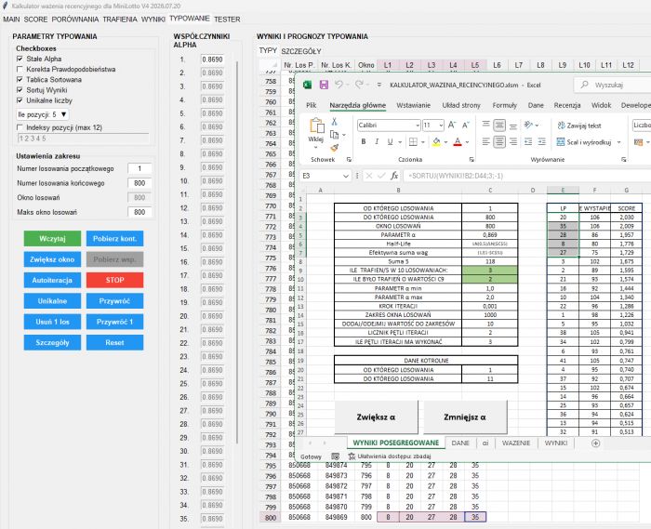The width and height of the screenshot is (651, 529).
Task: Click the Scal i wyśrodkuj merge button
Action: pos(584,142)
